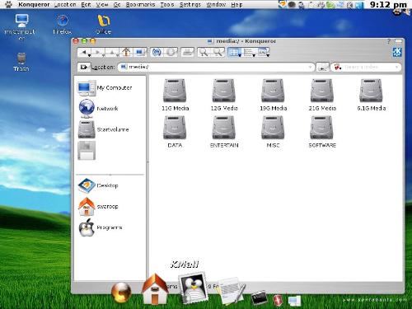Open the SOFTWARE drive
The image size is (412, 309).
coord(322,132)
